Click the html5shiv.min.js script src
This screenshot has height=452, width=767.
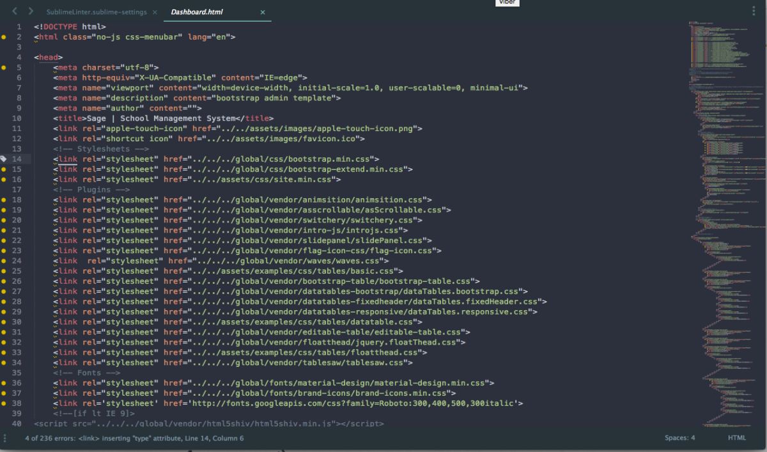point(213,424)
